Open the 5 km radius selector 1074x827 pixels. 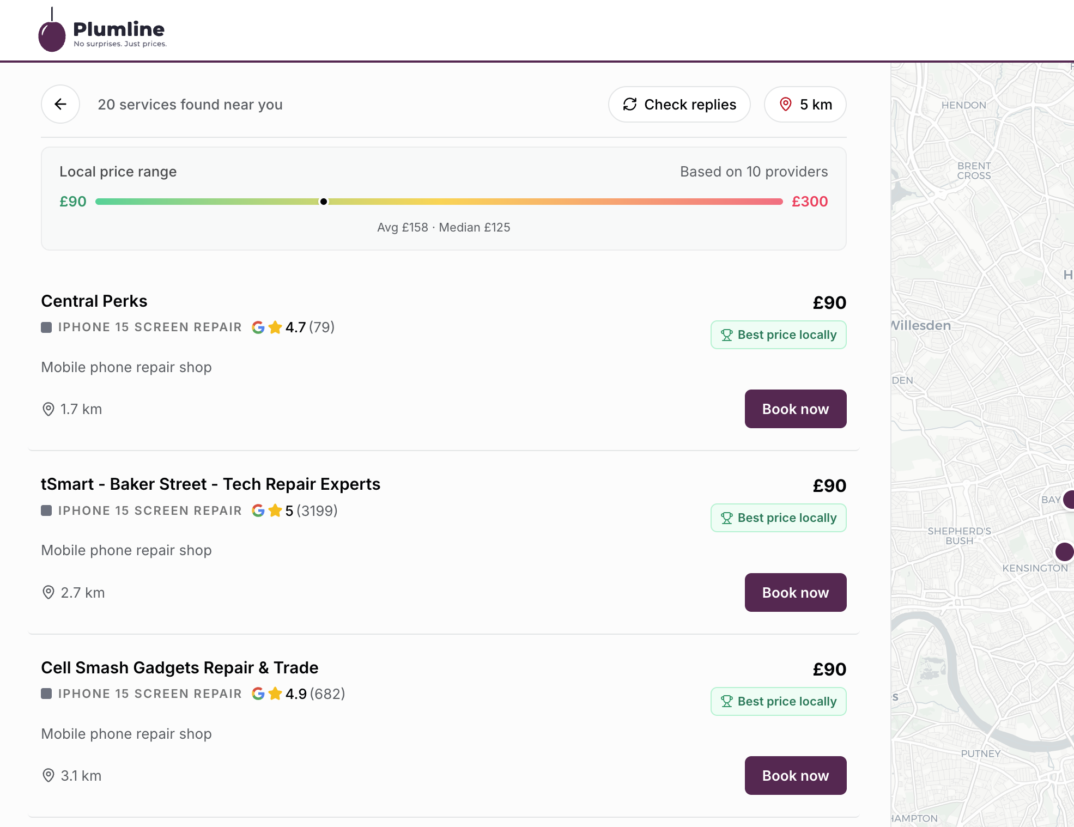click(x=805, y=104)
